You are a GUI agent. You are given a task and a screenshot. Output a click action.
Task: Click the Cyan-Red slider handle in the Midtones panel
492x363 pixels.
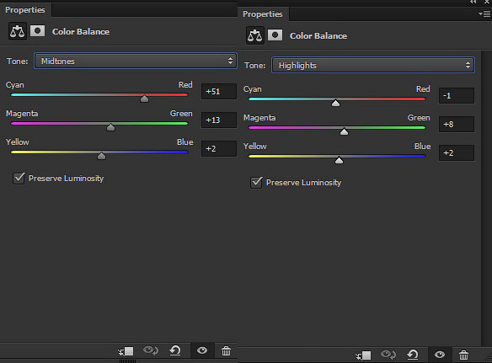click(x=144, y=99)
